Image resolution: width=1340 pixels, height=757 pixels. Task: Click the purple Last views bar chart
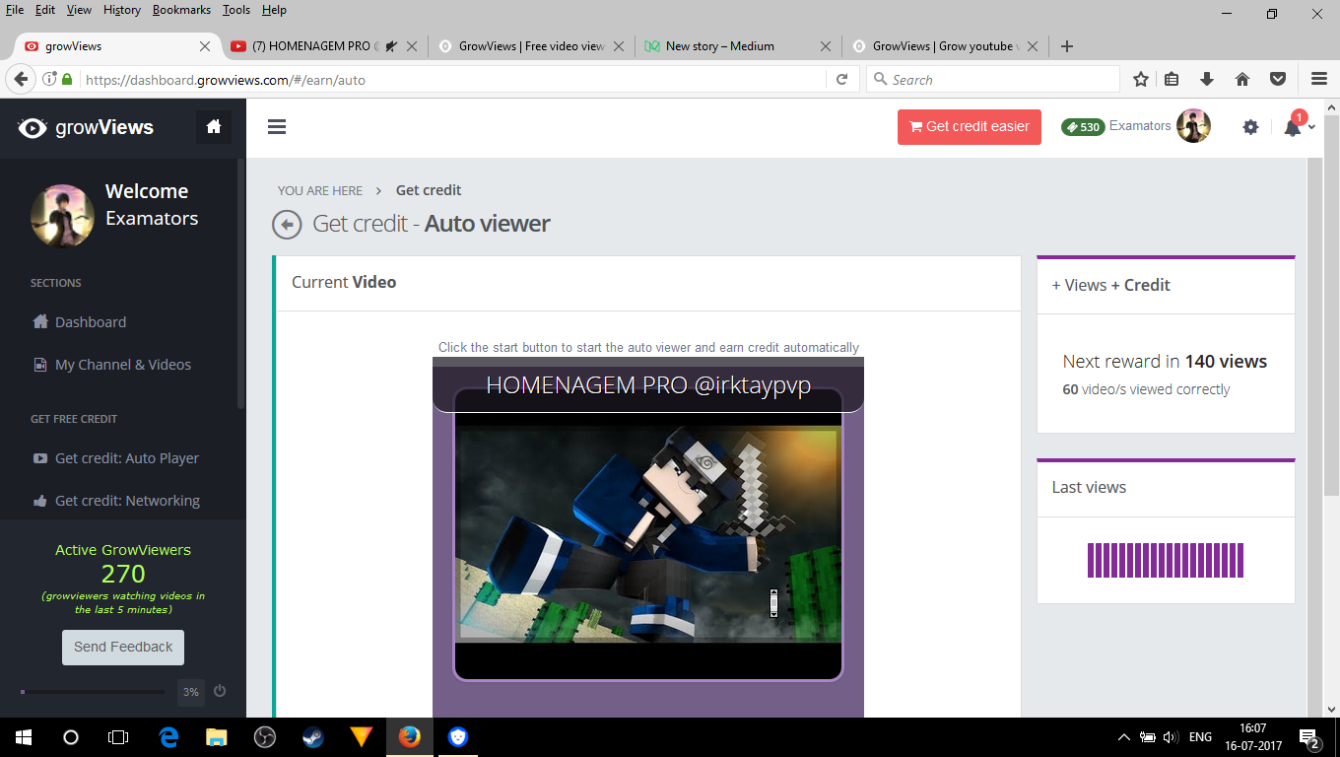1166,560
